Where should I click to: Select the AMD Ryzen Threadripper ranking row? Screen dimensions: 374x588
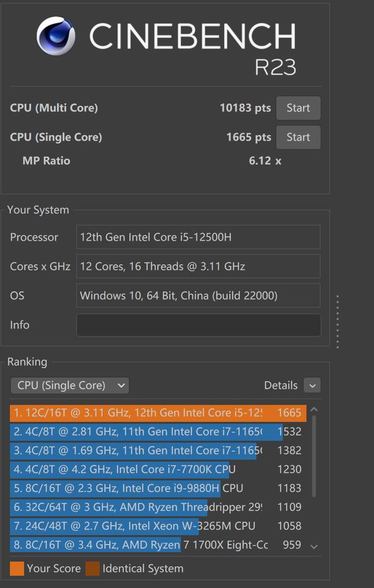(x=158, y=507)
